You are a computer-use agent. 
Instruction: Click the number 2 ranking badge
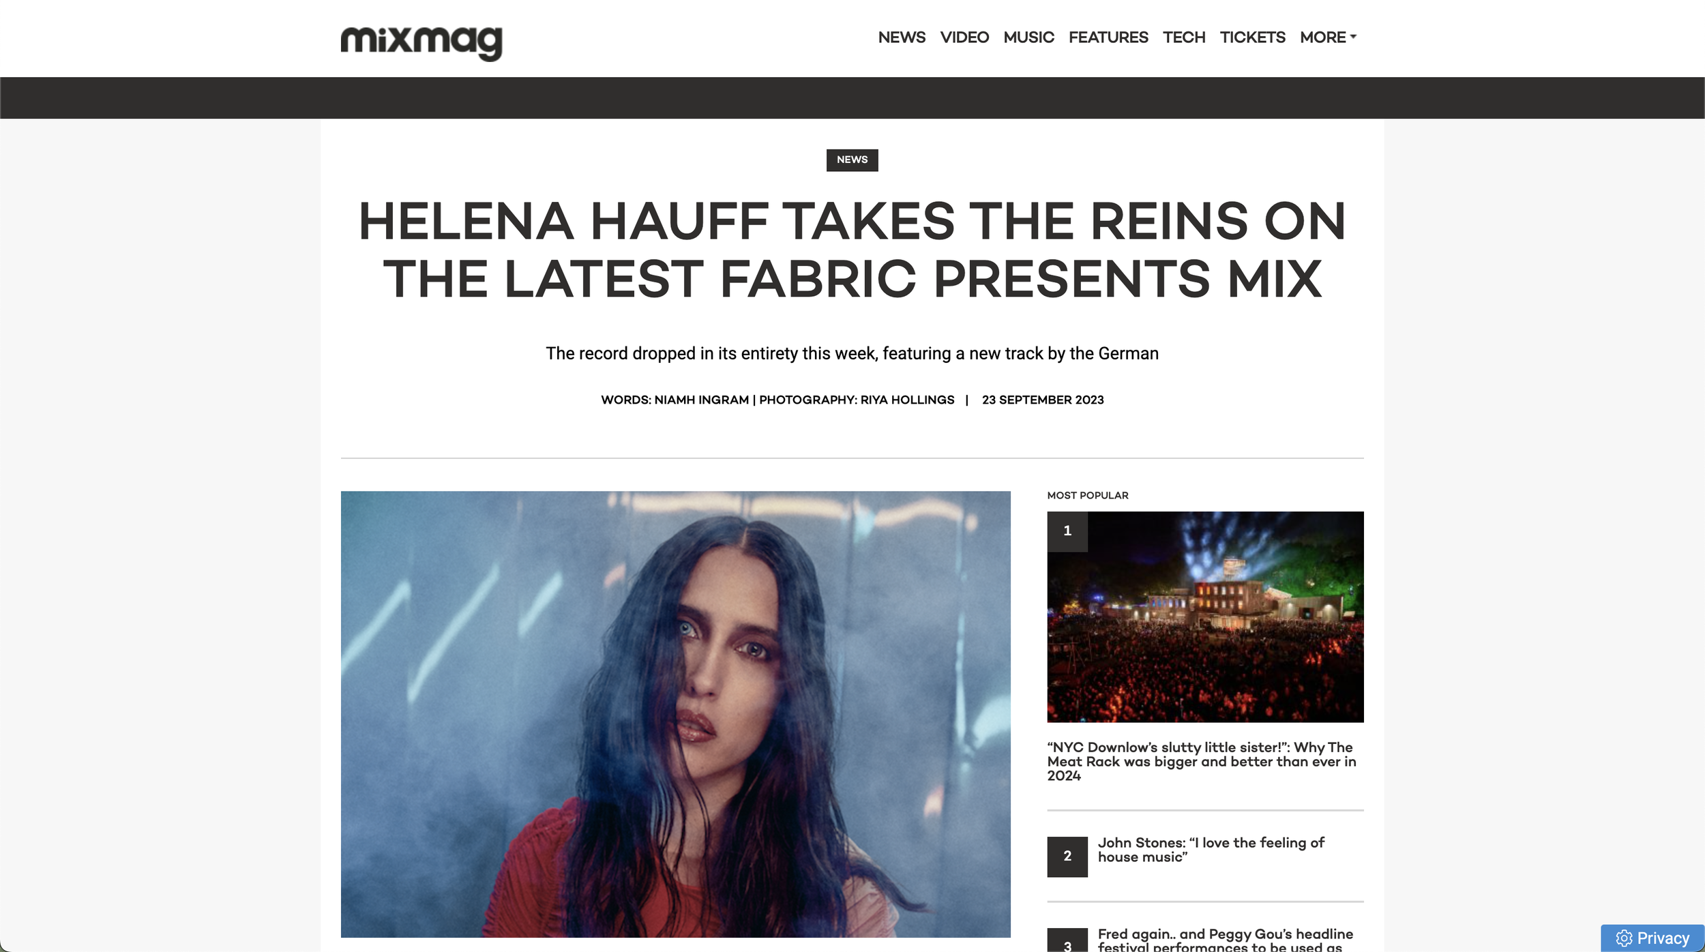(1067, 857)
